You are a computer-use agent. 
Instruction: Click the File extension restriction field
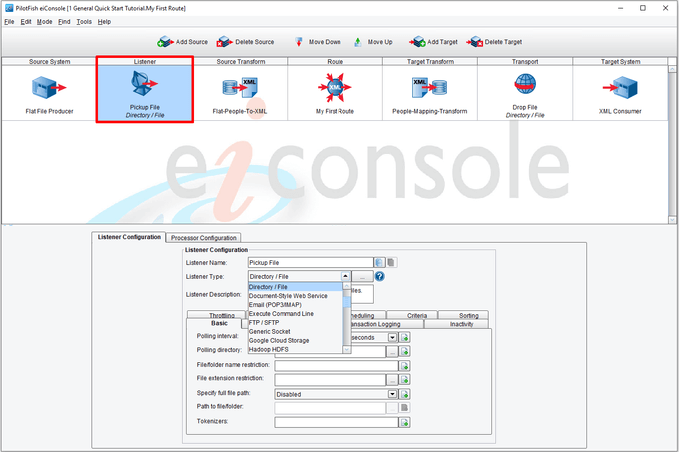330,380
